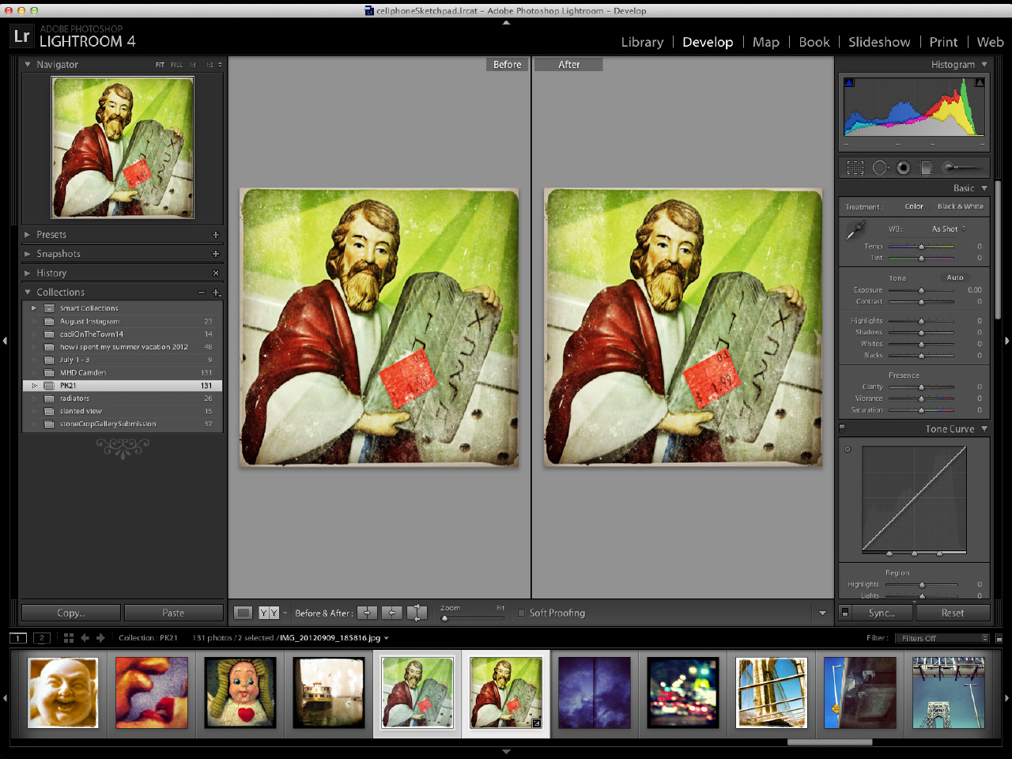Set treatment to Black & White
The width and height of the screenshot is (1012, 759).
[960, 206]
